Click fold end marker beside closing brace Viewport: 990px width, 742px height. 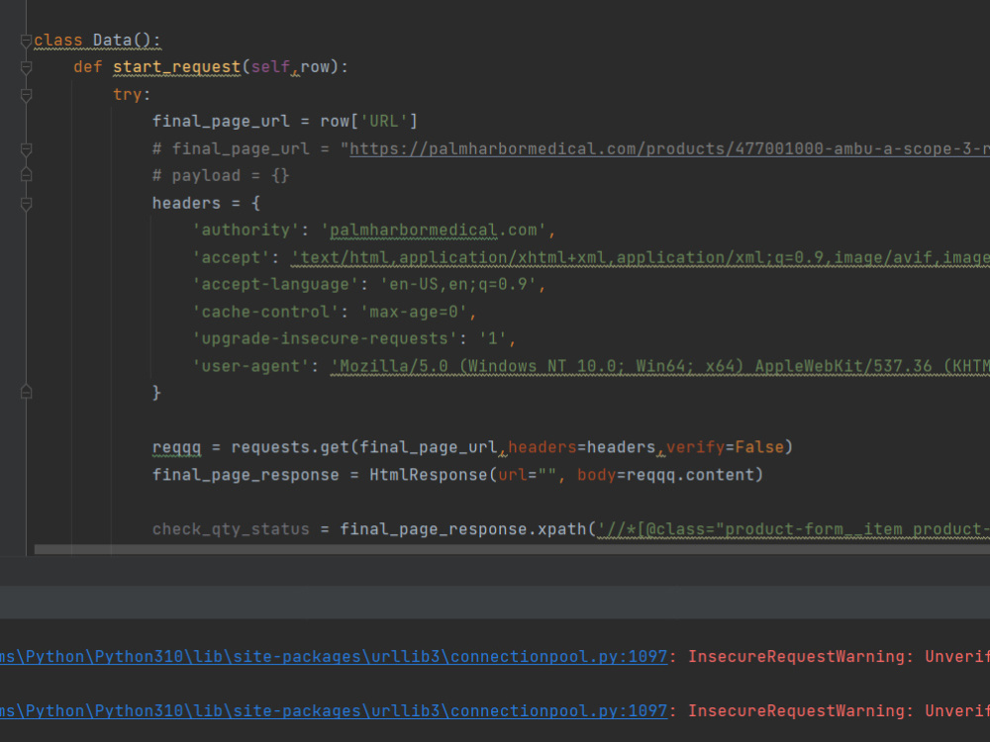tap(26, 392)
